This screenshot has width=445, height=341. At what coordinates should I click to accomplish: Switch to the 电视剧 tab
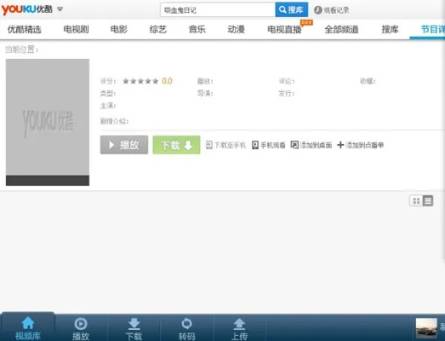[x=76, y=29]
